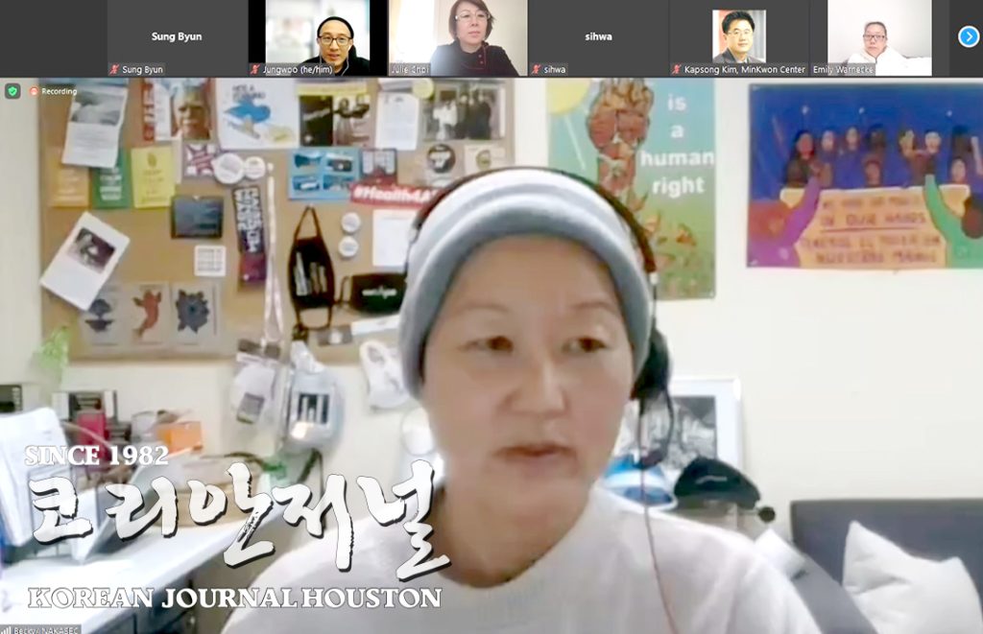Screen dimensions: 983x634
Task: Click the main speaker video area
Action: pos(491,356)
